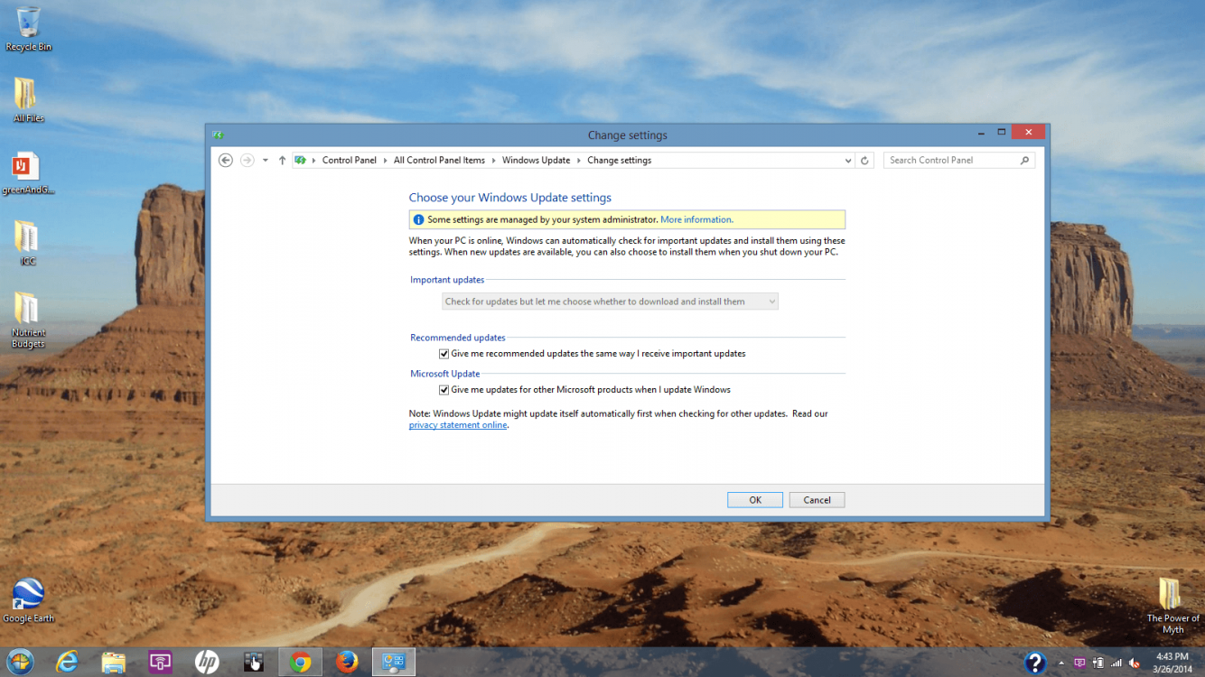Screen dimensions: 1205x677
Task: Go up one level with up arrow
Action: (282, 160)
